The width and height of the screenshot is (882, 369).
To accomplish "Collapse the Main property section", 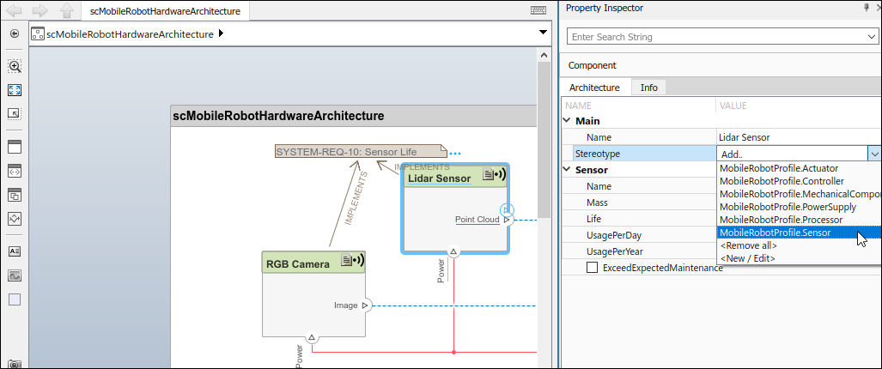I will pos(567,121).
